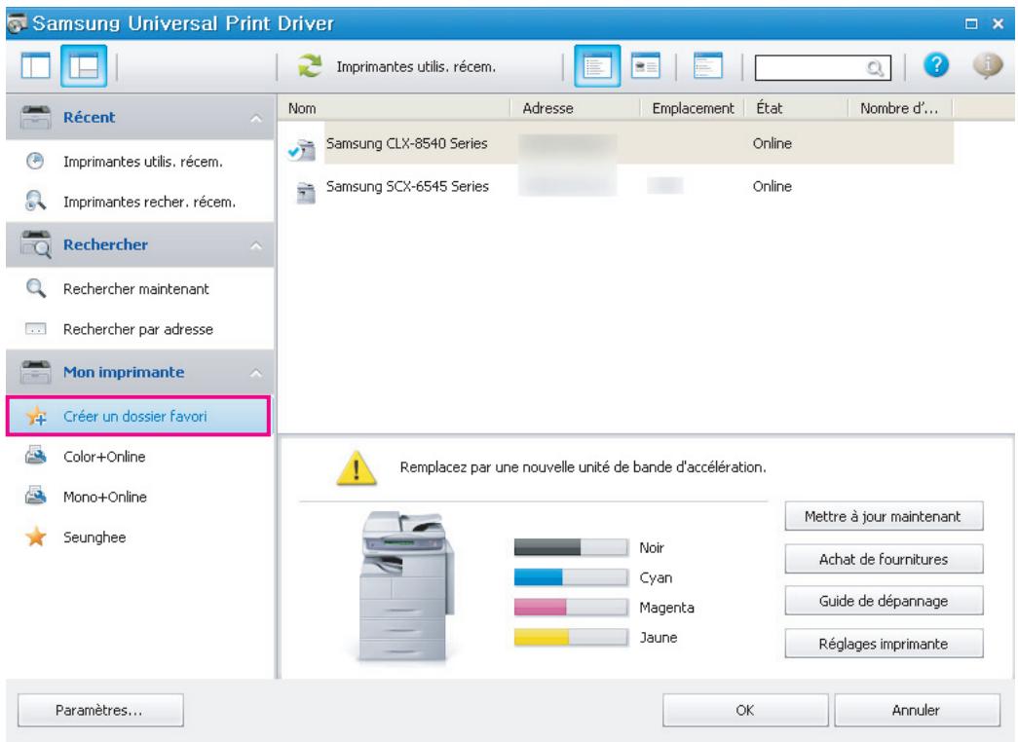The width and height of the screenshot is (1018, 742).
Task: Click the Récent section header
Action: [139, 117]
